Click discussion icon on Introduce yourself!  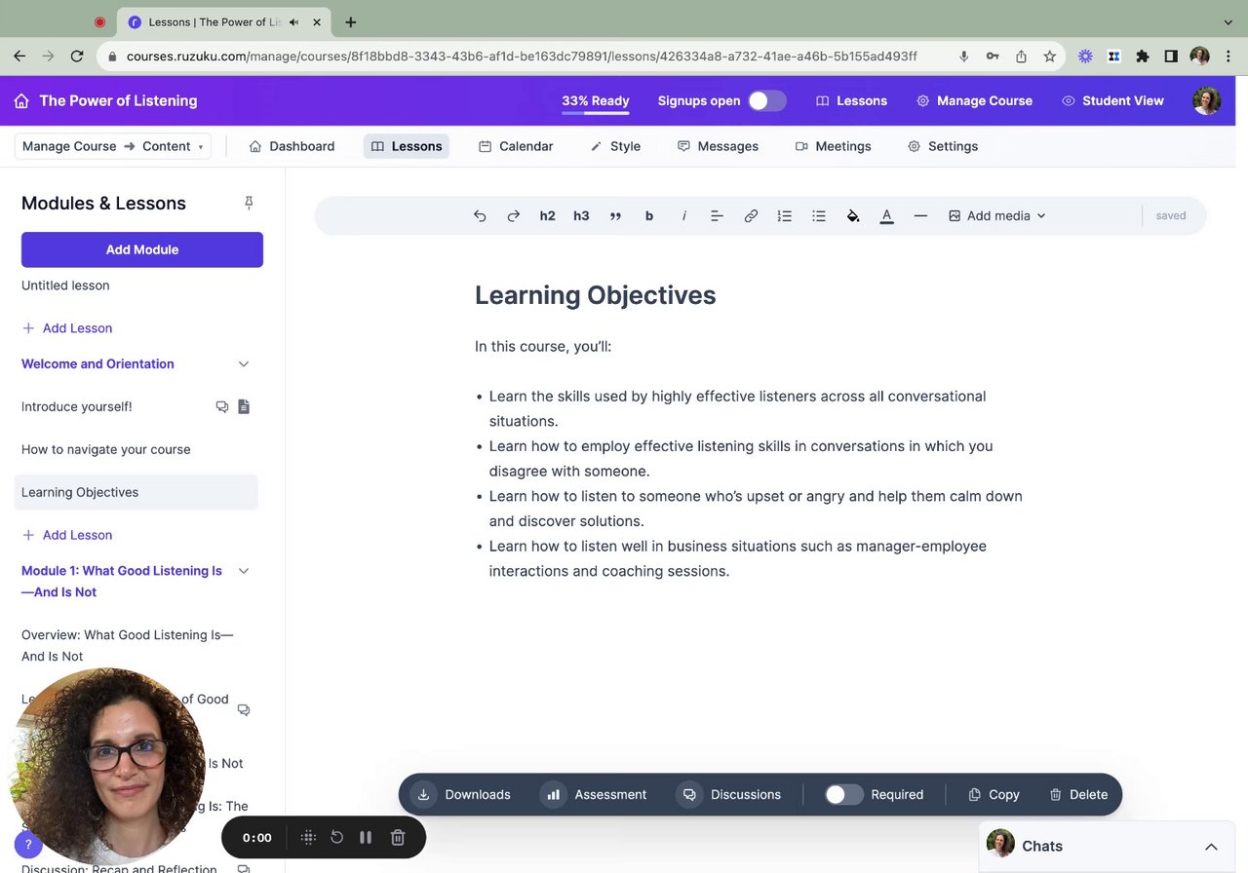(222, 406)
